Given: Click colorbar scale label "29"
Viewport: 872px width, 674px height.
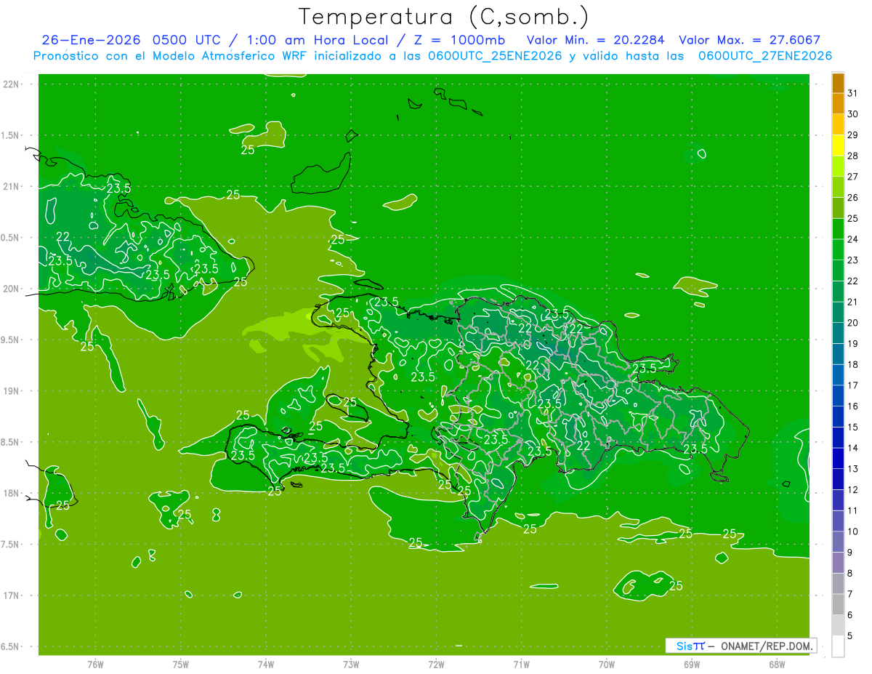Looking at the screenshot, I should [x=853, y=135].
